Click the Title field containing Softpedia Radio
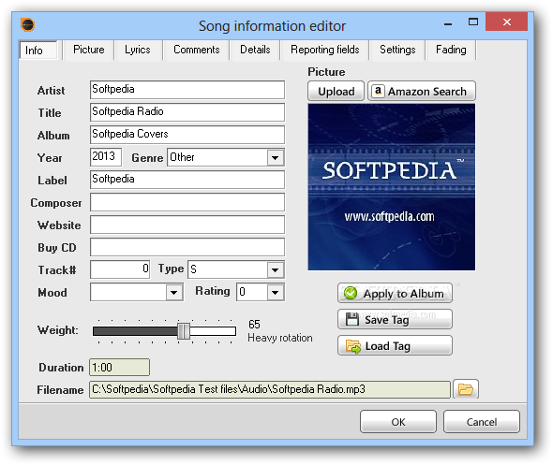Viewport: 553px width, 465px height. (x=187, y=112)
